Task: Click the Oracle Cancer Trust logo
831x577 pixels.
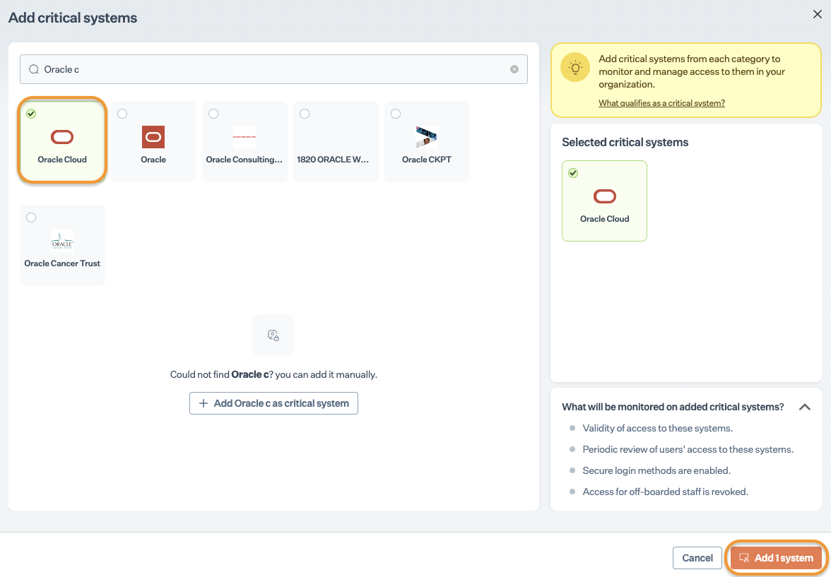Action: tap(62, 241)
